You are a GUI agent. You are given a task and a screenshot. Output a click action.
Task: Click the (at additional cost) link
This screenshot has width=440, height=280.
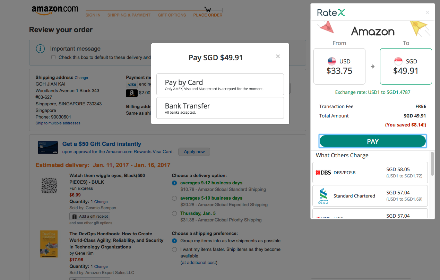[x=199, y=263]
